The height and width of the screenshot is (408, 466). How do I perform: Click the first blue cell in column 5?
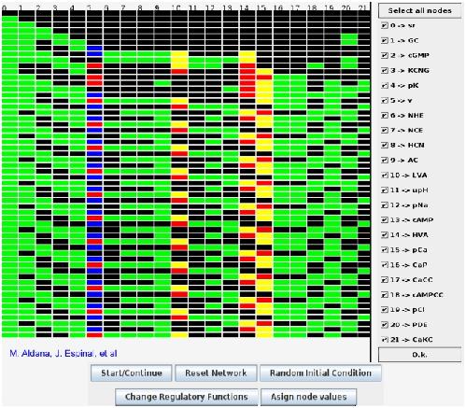pyautogui.click(x=94, y=49)
